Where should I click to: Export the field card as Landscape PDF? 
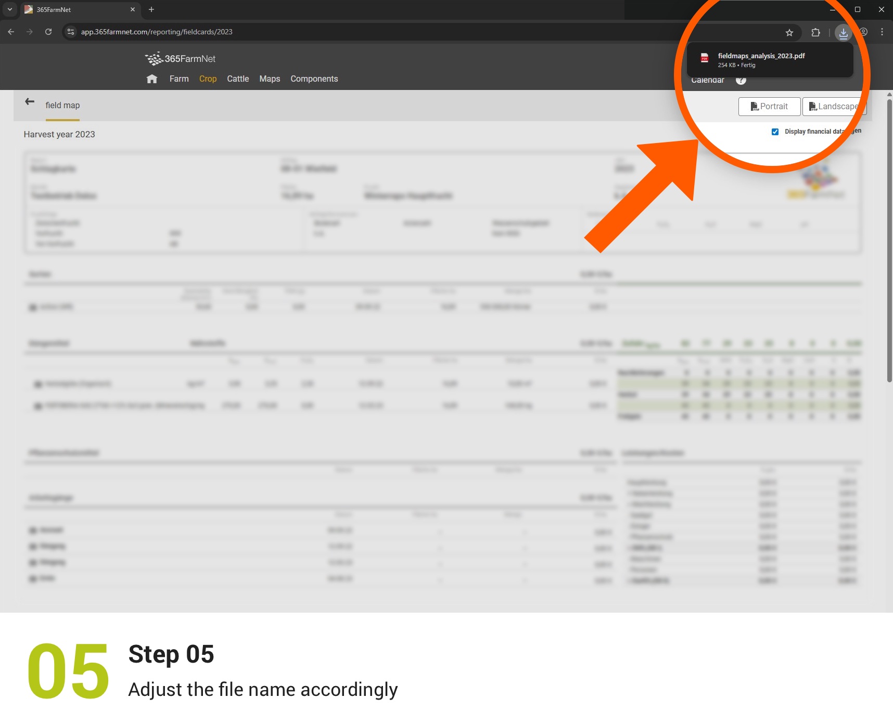click(834, 107)
